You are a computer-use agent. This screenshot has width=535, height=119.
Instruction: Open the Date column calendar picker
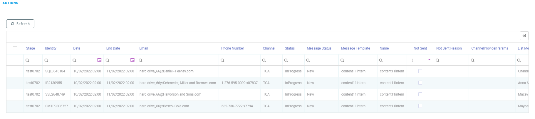(x=99, y=60)
